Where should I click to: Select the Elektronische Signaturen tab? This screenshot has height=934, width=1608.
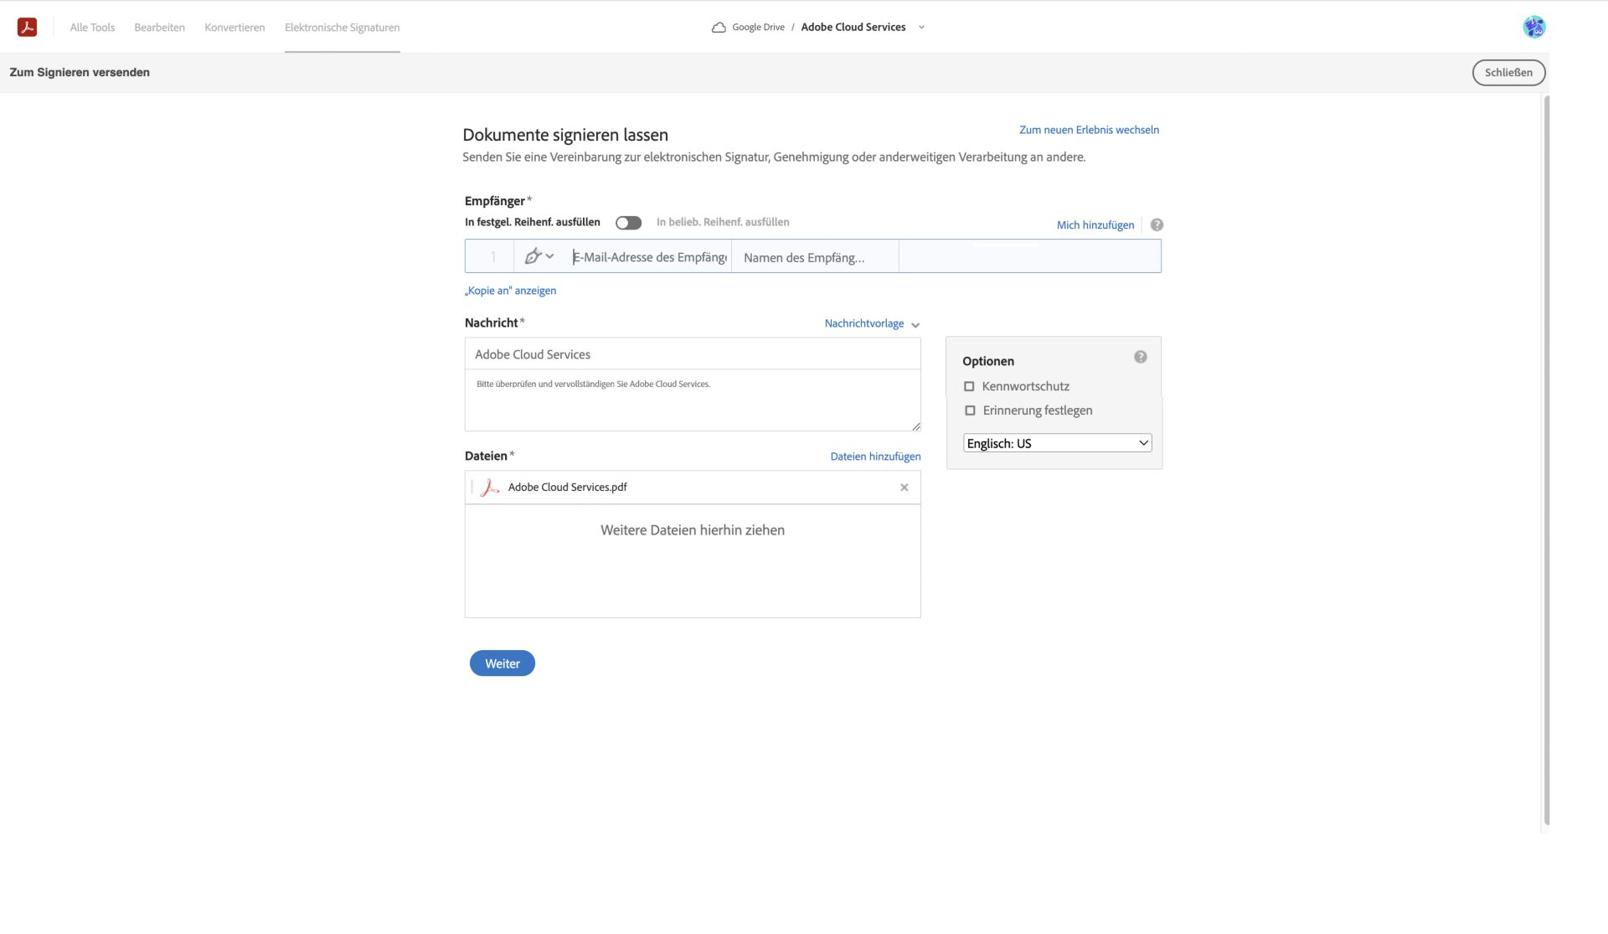[x=343, y=27]
